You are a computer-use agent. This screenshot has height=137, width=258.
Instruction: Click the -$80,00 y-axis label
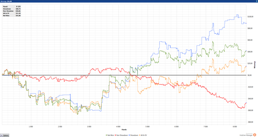(250, 122)
